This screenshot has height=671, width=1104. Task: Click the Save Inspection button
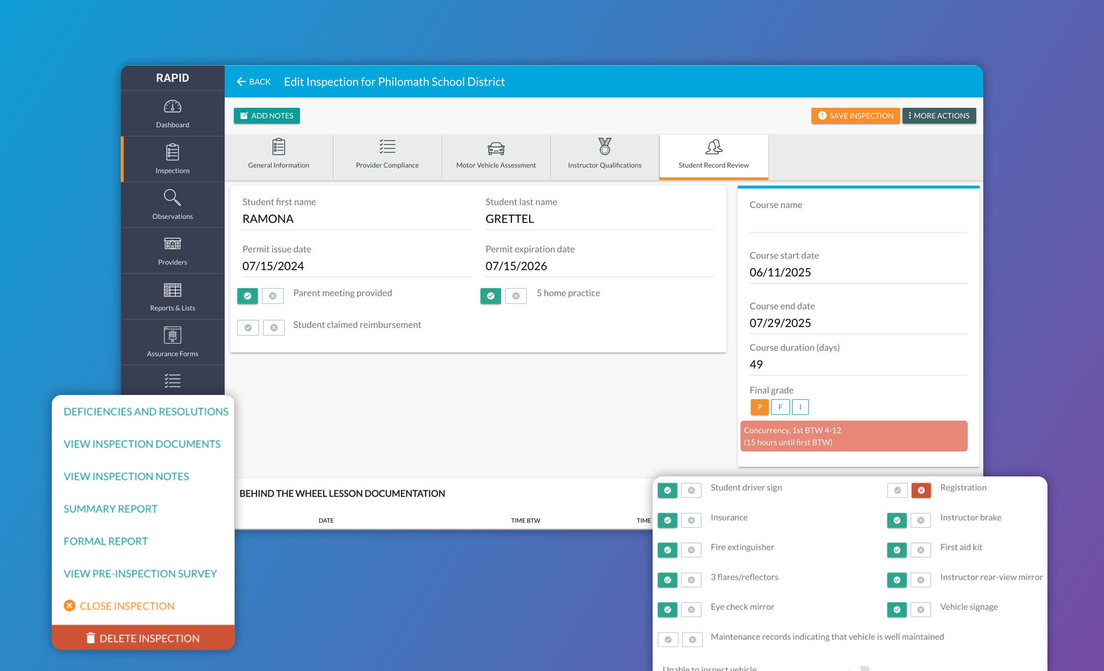pyautogui.click(x=855, y=116)
